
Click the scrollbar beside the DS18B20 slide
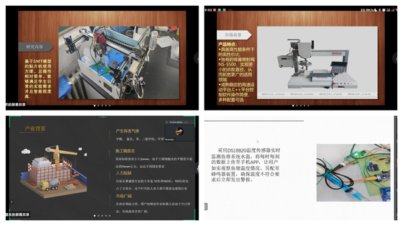[x=395, y=168]
